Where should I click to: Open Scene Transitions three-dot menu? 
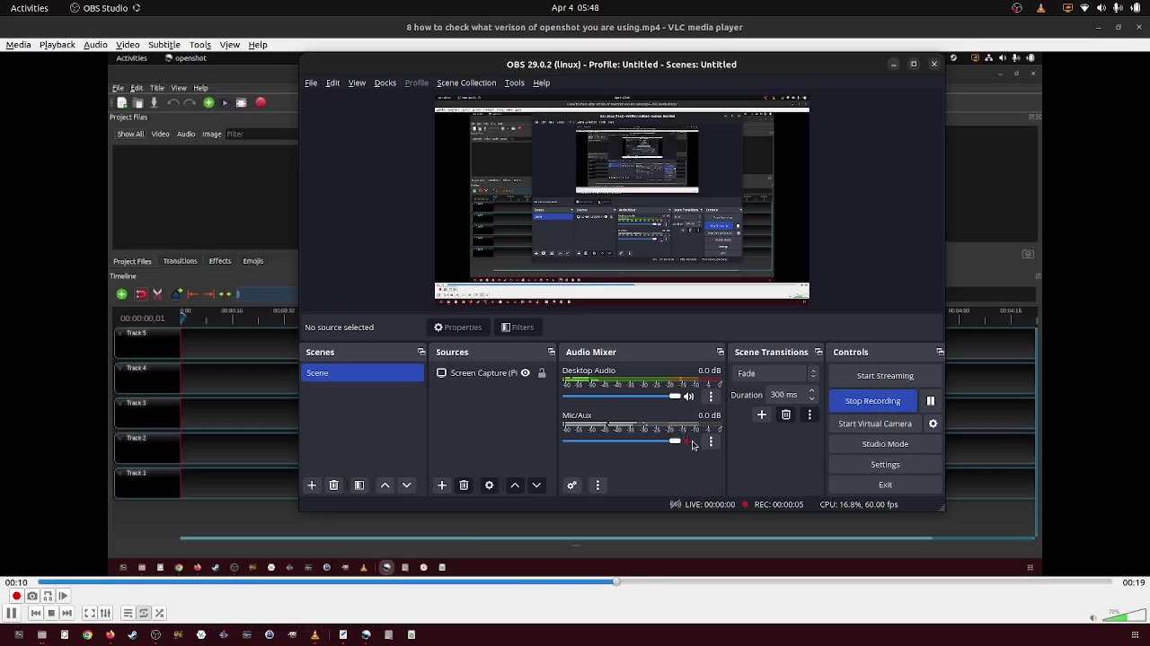point(809,415)
